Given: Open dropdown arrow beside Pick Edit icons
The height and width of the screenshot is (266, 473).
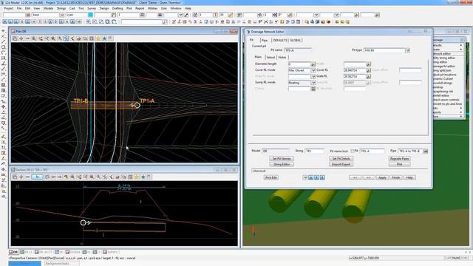Looking at the screenshot, I should coord(305,177).
